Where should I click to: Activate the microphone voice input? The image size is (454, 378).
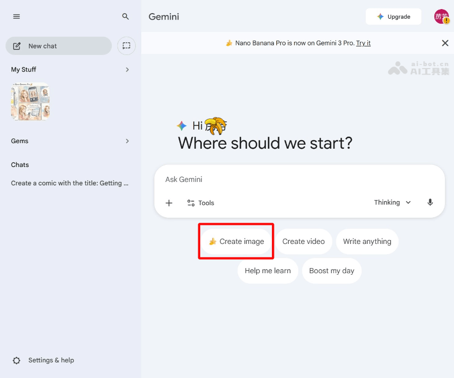pyautogui.click(x=430, y=203)
